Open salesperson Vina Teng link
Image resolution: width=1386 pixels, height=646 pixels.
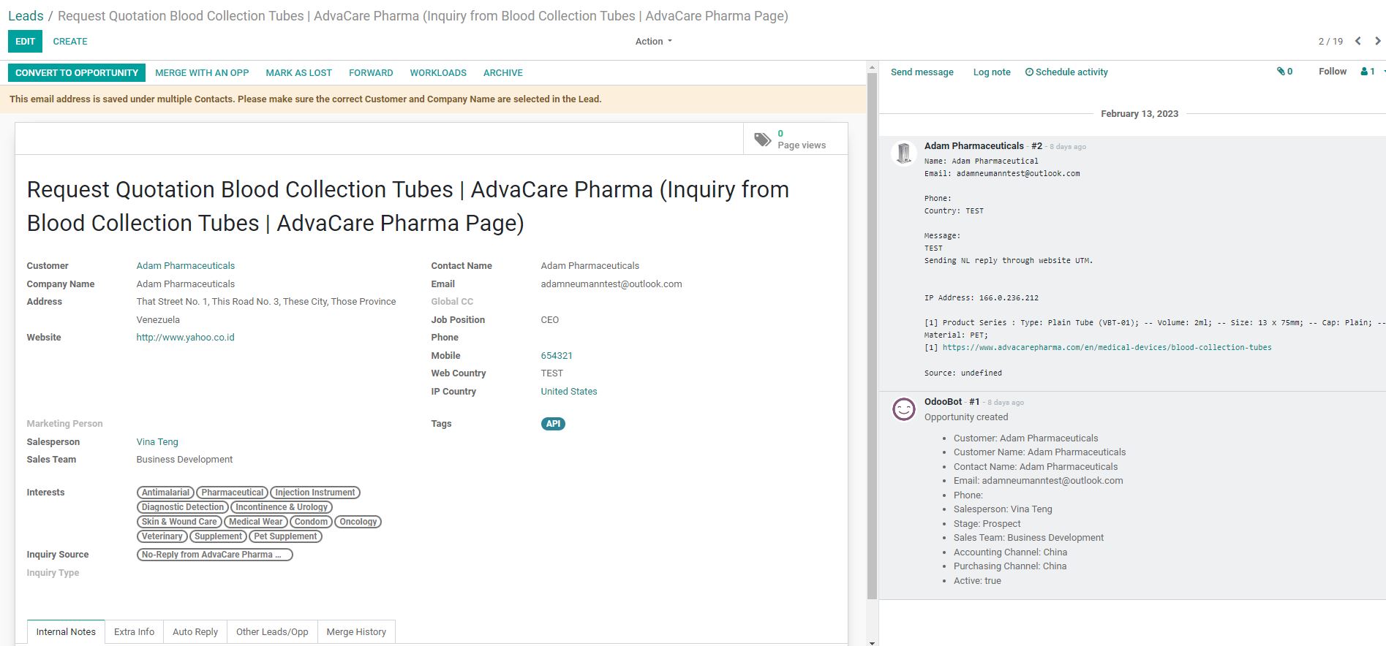click(157, 442)
